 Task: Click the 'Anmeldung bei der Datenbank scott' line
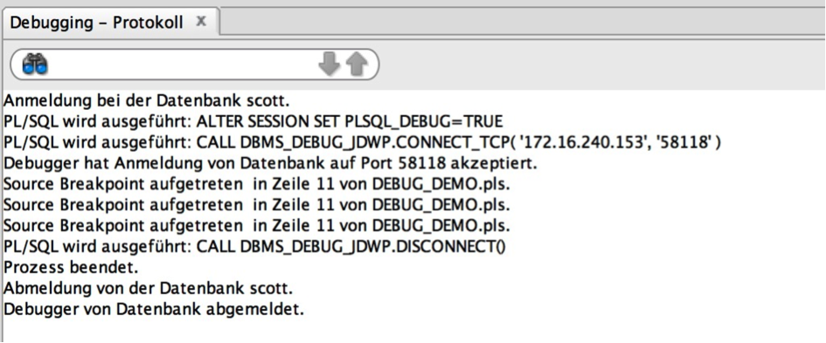coord(147,99)
